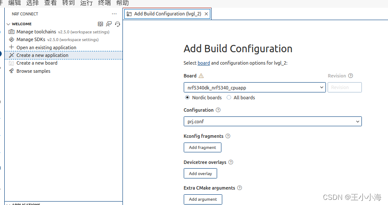Image resolution: width=388 pixels, height=205 pixels.
Task: Open the Board dropdown nrf5340dk_nrf5340_cpuapp
Action: click(x=255, y=87)
